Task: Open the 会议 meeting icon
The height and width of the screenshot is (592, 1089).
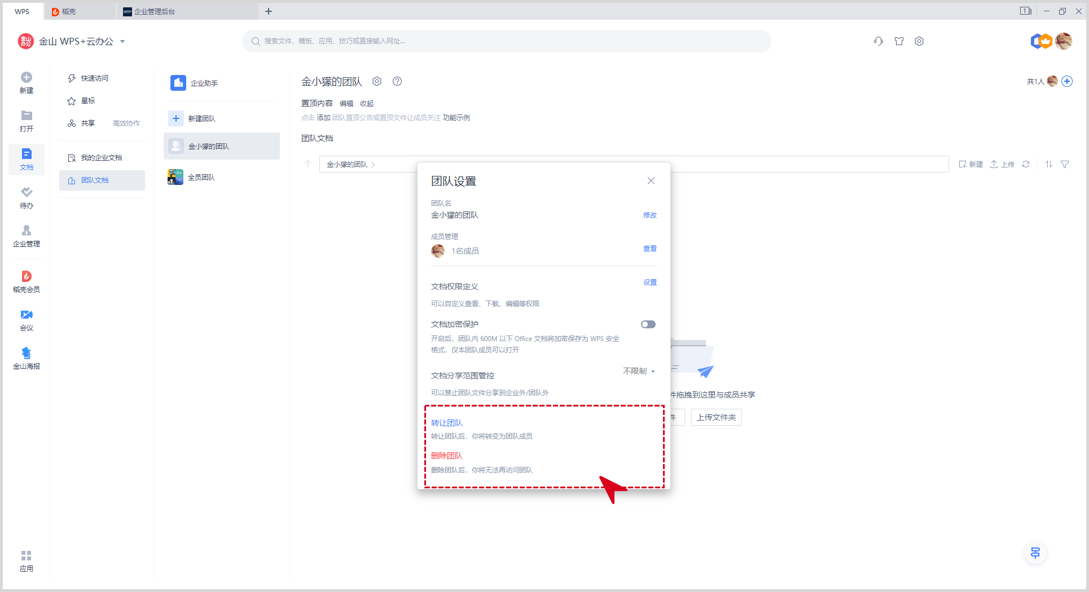Action: click(27, 315)
